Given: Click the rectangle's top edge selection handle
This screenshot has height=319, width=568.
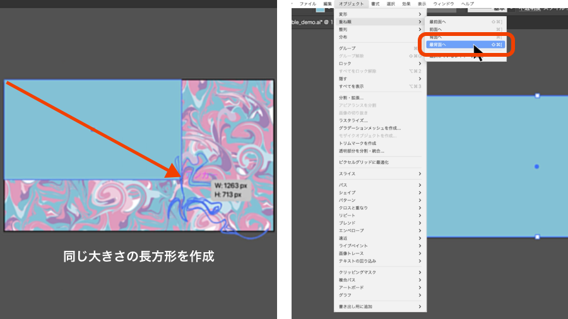Looking at the screenshot, I should [x=537, y=96].
